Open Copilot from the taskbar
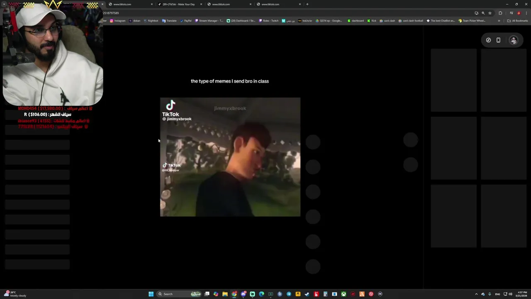The width and height of the screenshot is (531, 299). coord(216,294)
